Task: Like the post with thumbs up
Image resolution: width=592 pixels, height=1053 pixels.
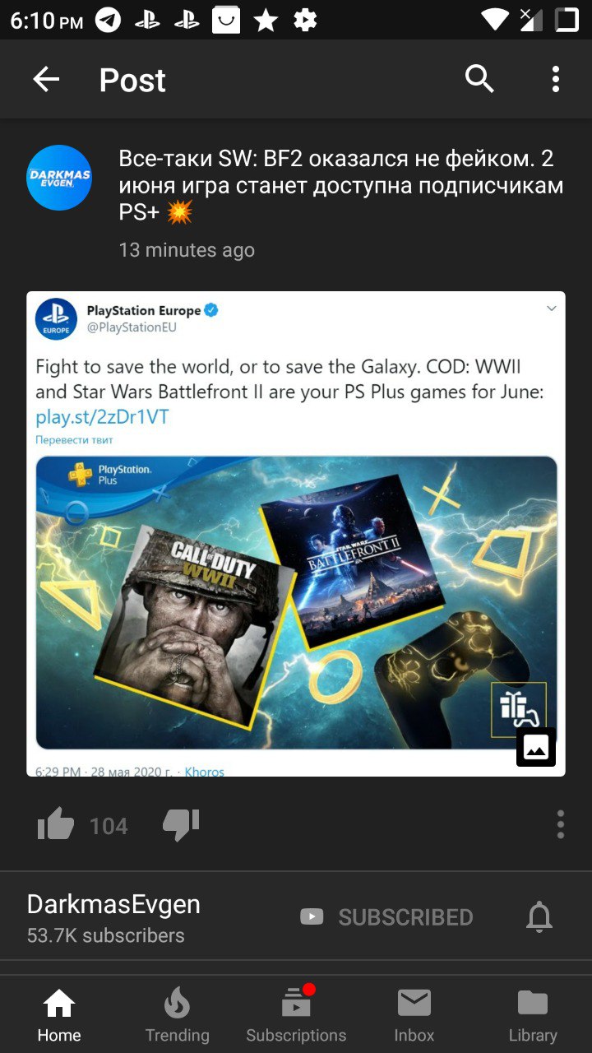Action: (x=56, y=824)
